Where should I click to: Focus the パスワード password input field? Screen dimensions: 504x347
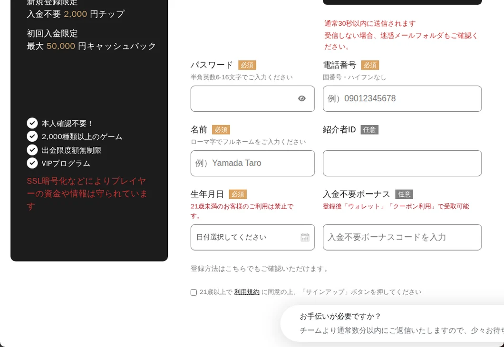[252, 99]
